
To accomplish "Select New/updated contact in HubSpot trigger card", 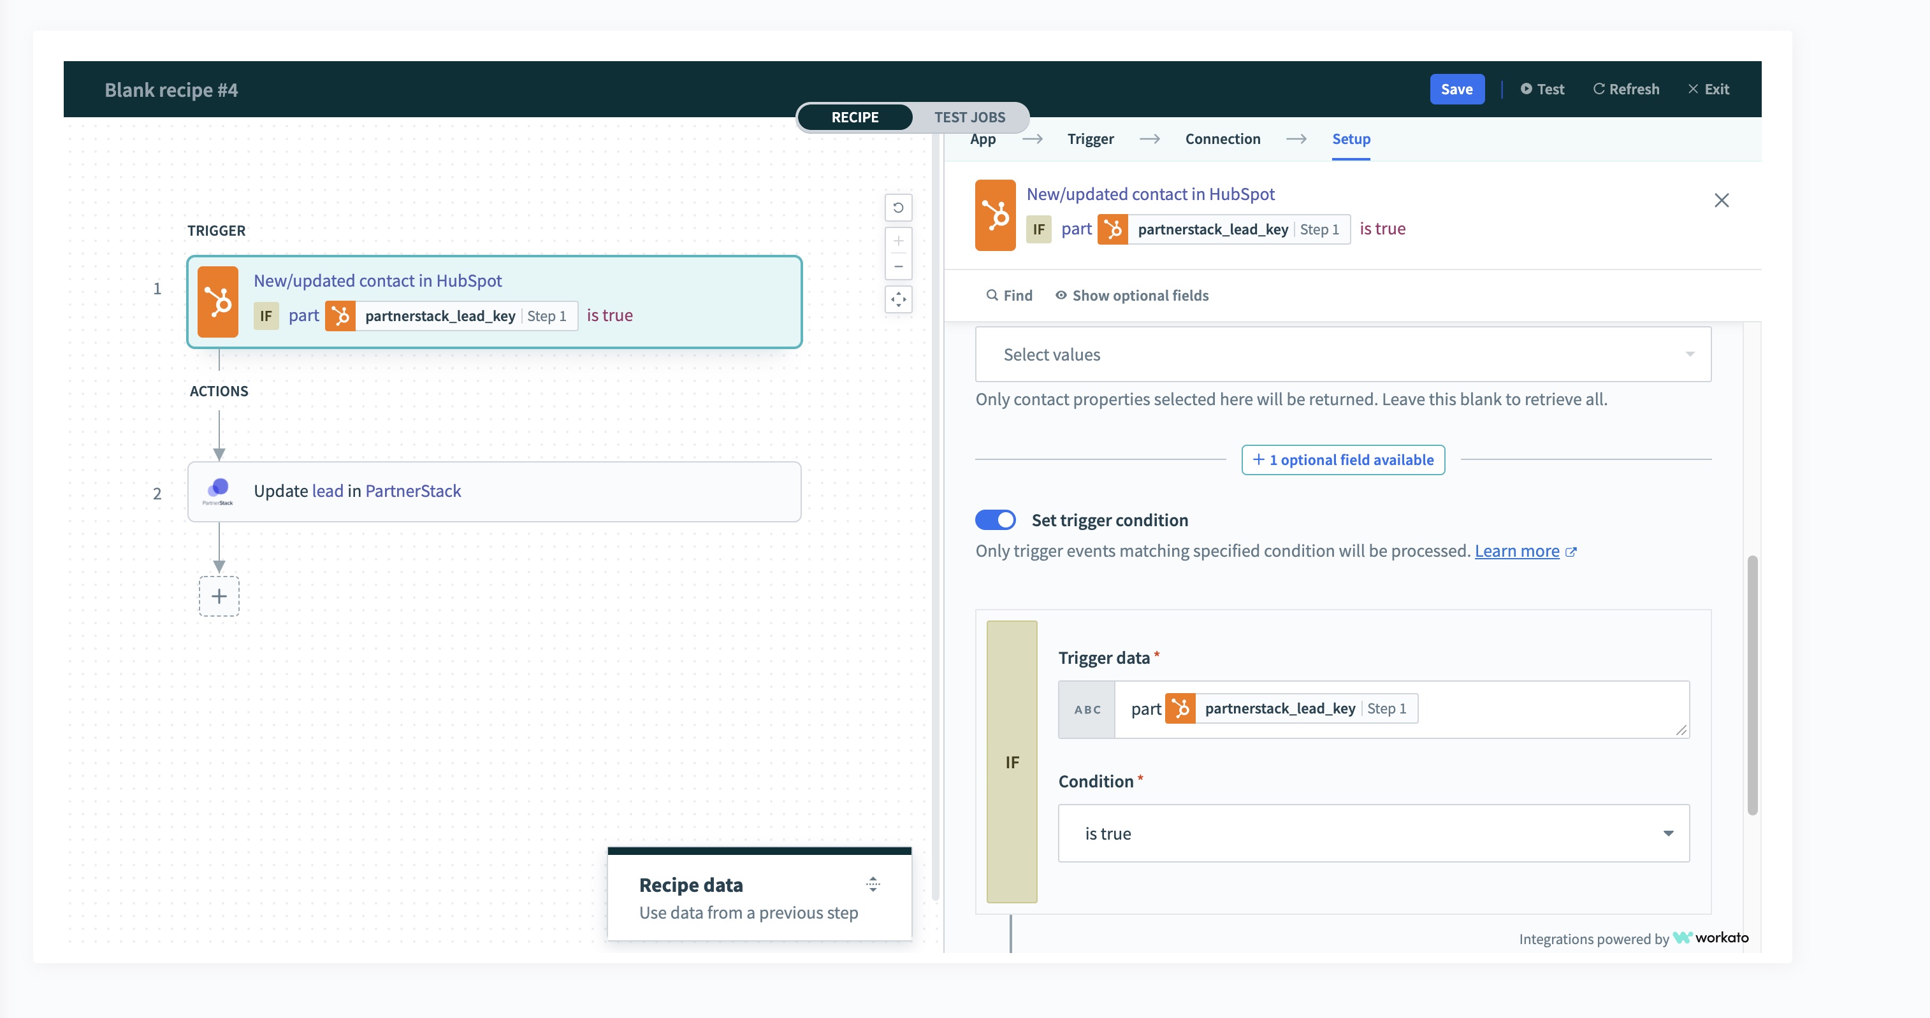I will [494, 302].
